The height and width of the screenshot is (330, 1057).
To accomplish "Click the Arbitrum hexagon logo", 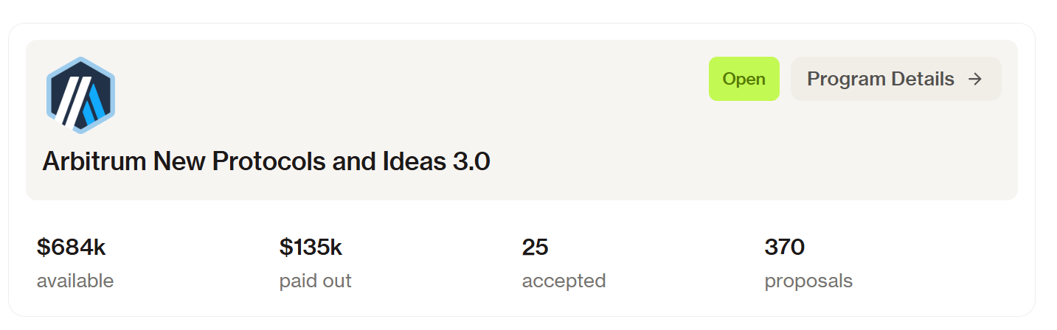I will [x=80, y=95].
